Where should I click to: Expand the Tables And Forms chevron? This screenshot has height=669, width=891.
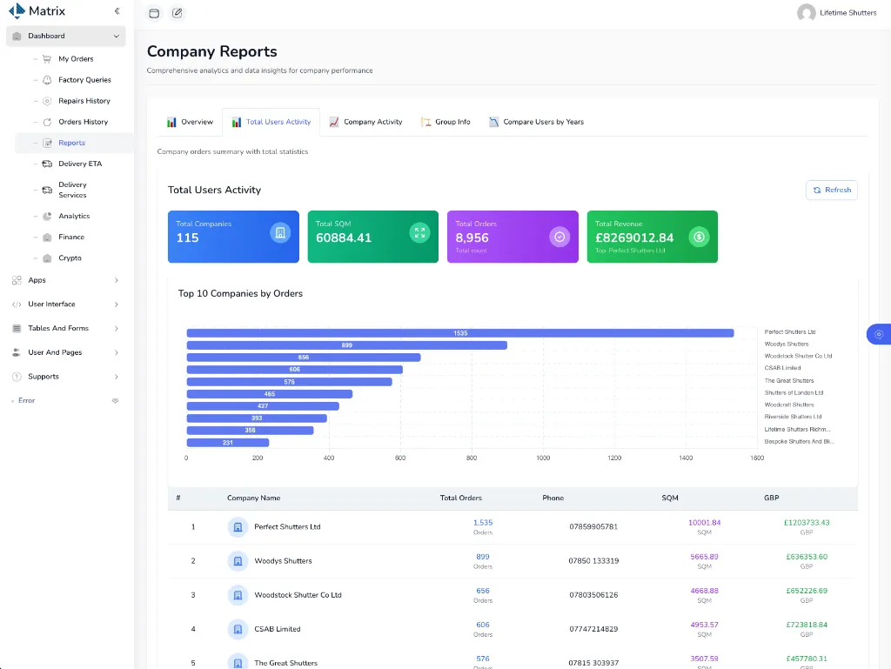[117, 329]
